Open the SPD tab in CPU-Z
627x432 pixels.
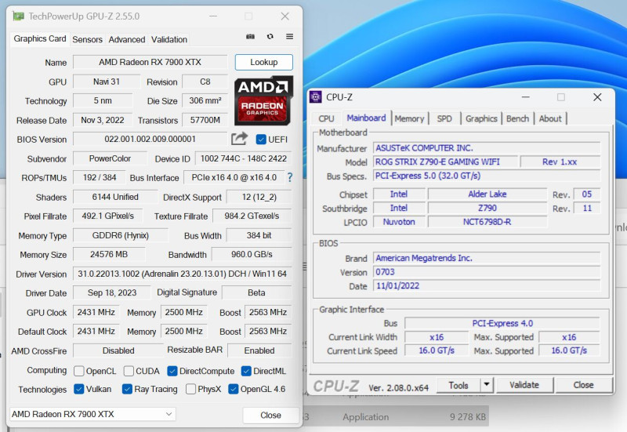click(444, 119)
